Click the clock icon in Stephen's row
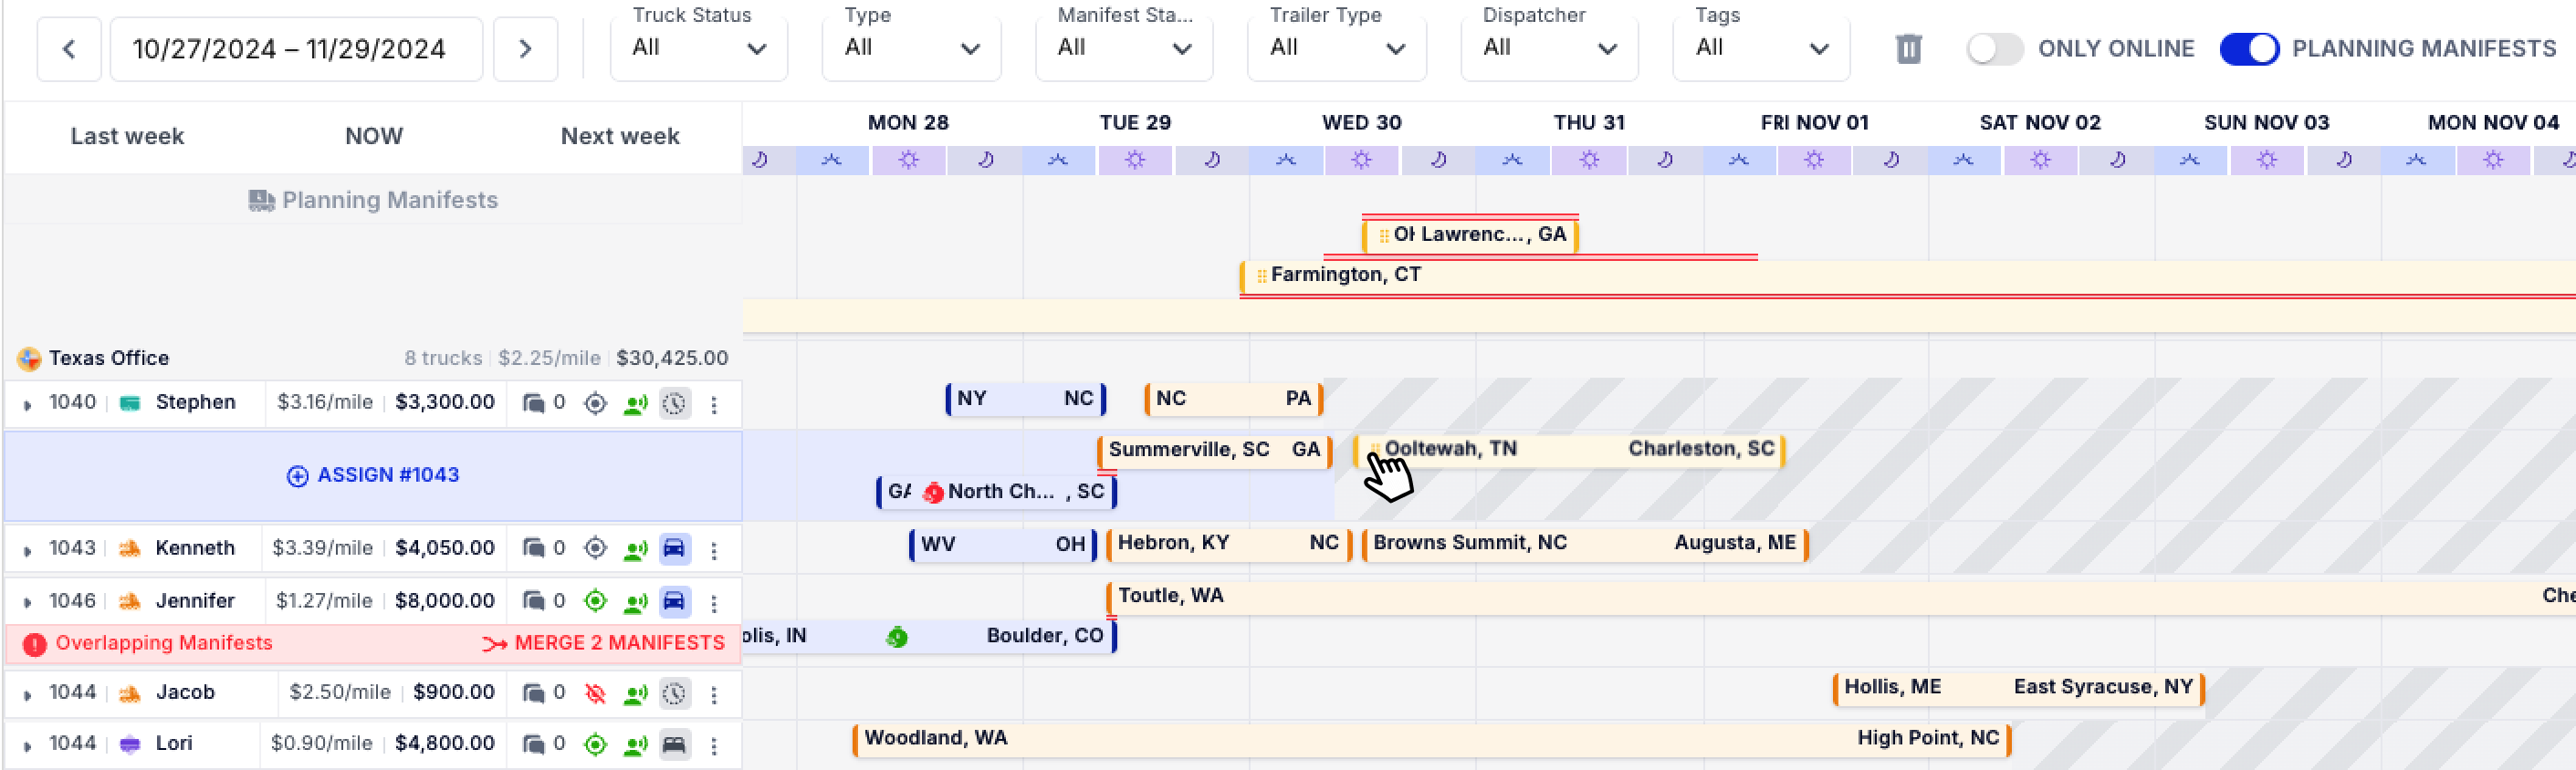Screen dimensions: 2576x770 tap(675, 404)
